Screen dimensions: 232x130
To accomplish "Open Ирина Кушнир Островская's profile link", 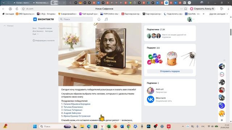I will [77, 116].
